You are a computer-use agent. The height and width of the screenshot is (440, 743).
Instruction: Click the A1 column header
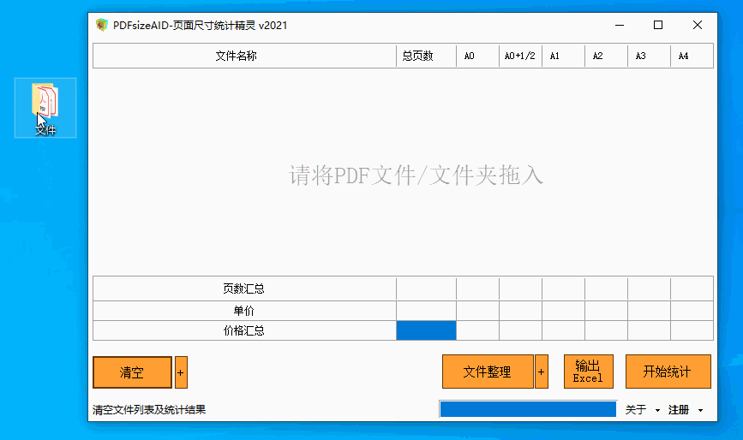[x=563, y=56]
